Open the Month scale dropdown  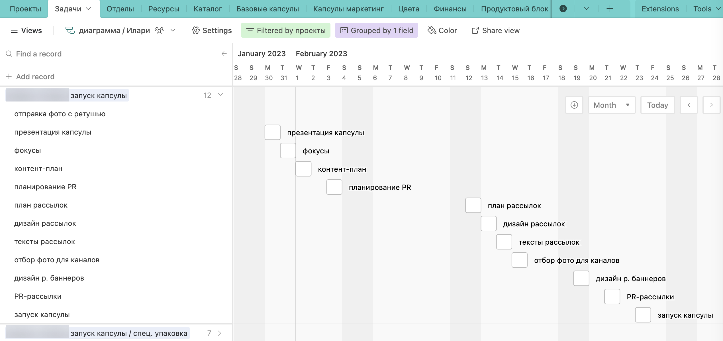612,105
